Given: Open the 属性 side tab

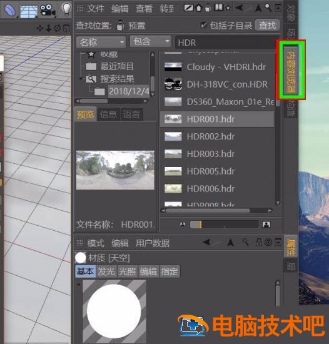Looking at the screenshot, I should [291, 247].
